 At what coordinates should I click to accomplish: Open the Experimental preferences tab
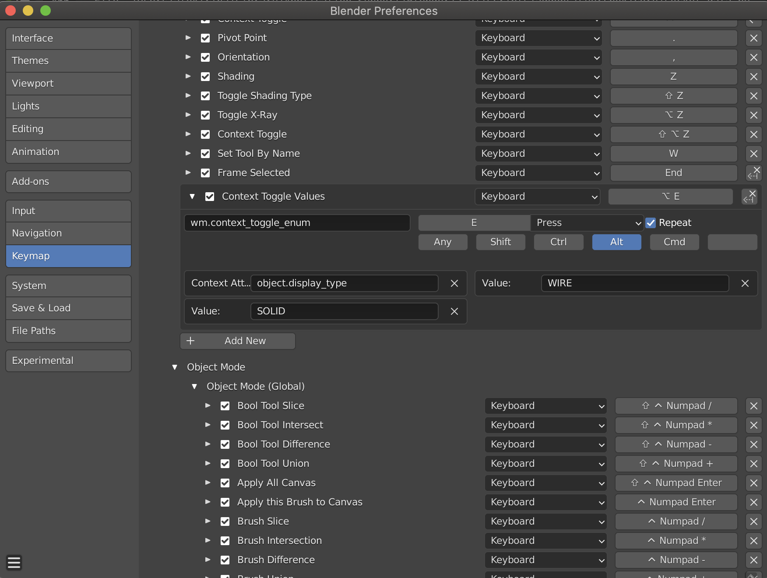68,361
